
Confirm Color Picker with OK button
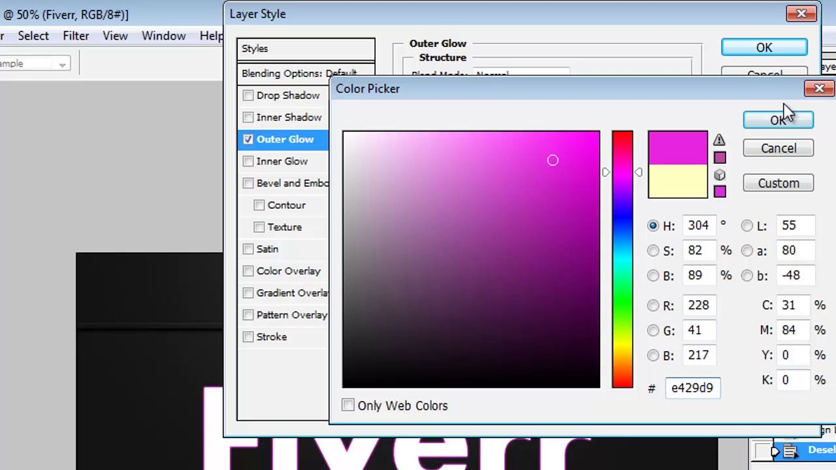778,120
